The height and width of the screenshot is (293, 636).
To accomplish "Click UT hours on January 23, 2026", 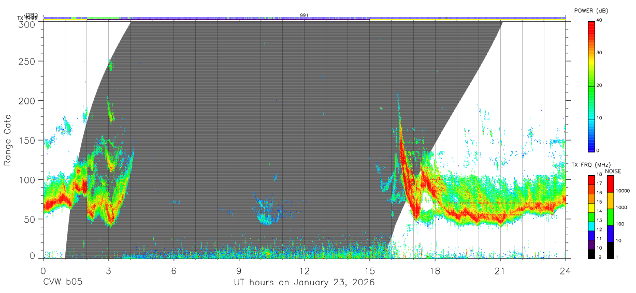I will click(x=304, y=282).
